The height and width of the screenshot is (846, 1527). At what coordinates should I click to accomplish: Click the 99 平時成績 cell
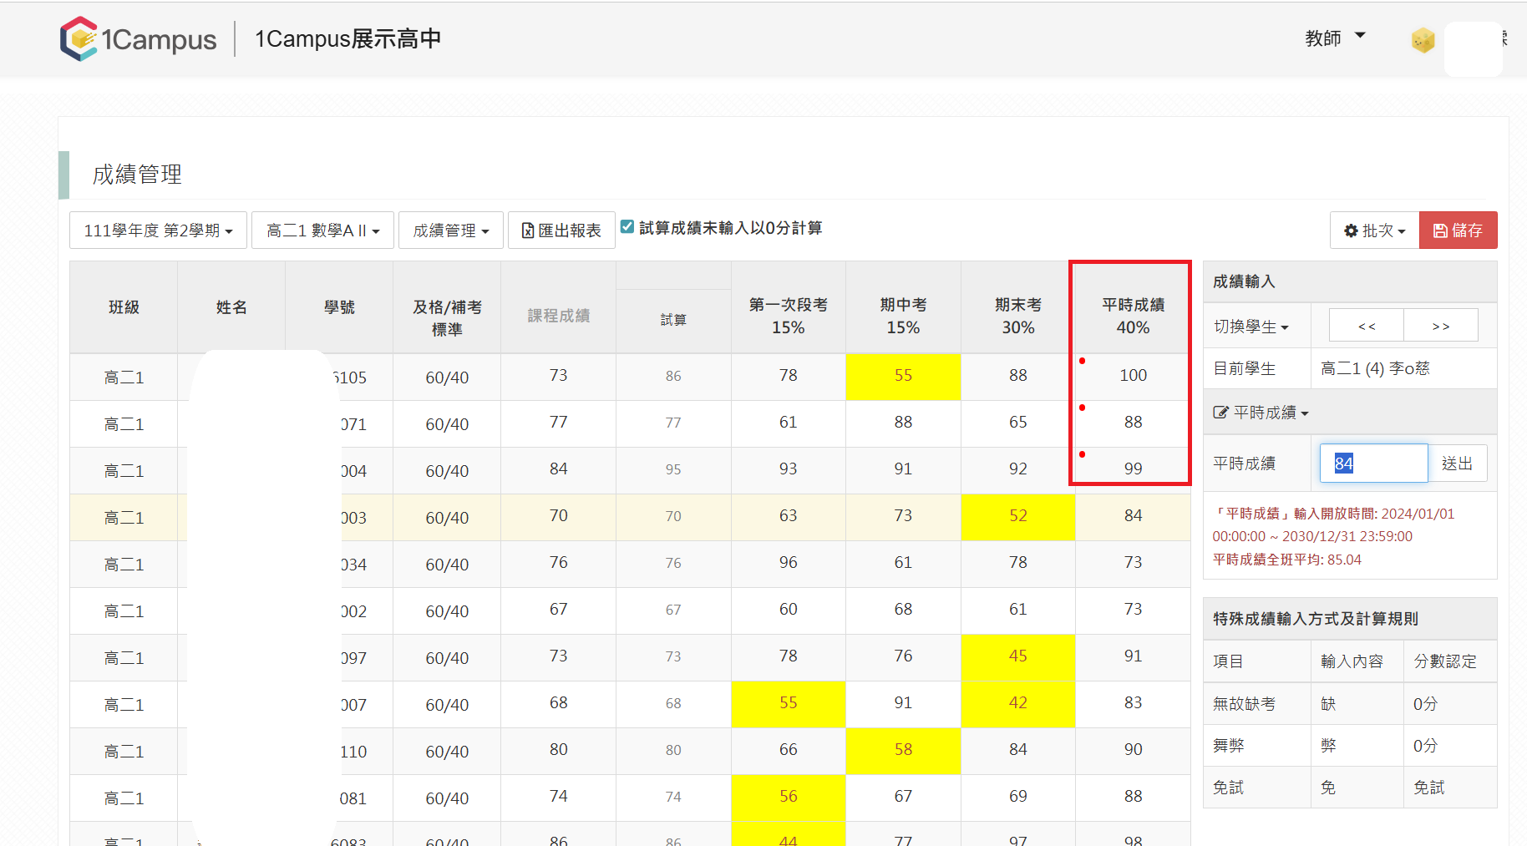(x=1133, y=469)
